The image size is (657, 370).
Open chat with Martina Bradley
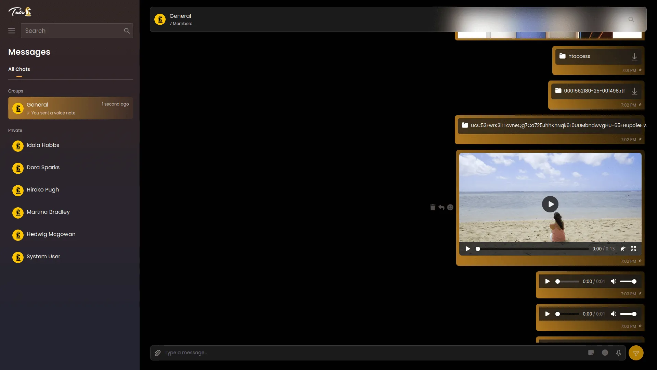(48, 212)
